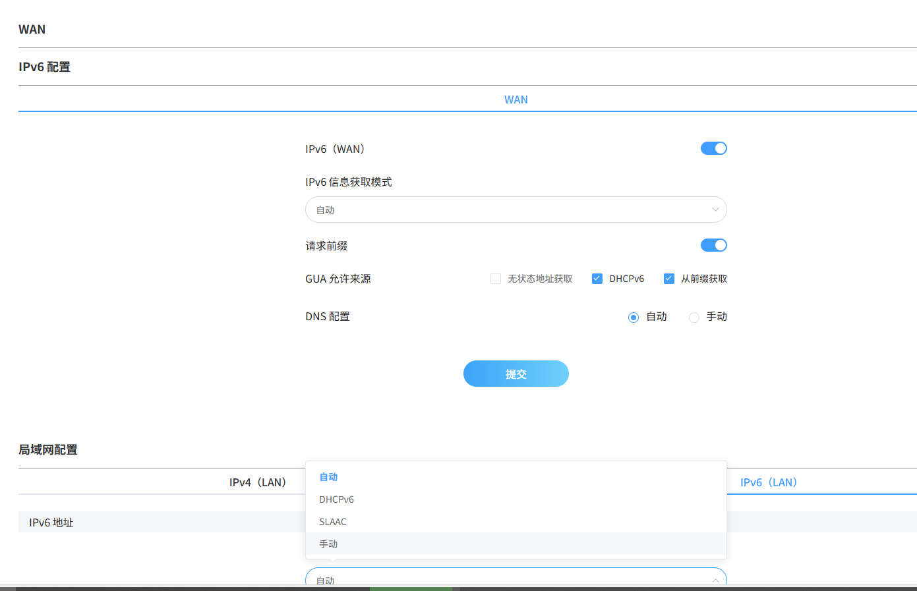Image resolution: width=917 pixels, height=591 pixels.
Task: Click the WAN tab under IPv6 配置
Action: [x=516, y=99]
